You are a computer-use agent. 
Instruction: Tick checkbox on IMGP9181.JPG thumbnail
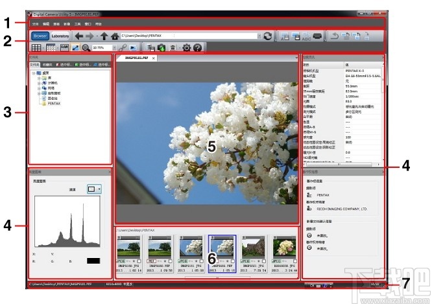point(201,261)
